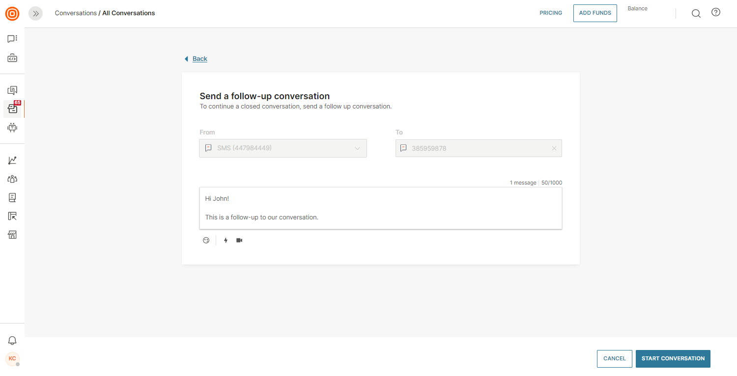The width and height of the screenshot is (737, 376).
Task: Insert an emoji with the smiley icon
Action: 206,241
